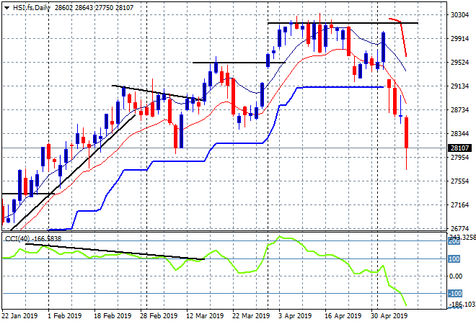The image size is (476, 324).
Task: Select the black horizontal line near 29524
Action: (x=239, y=63)
